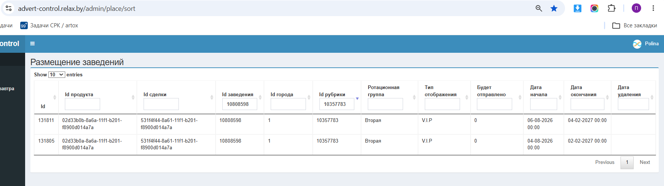Open the Все закладки bookmarks folder
The width and height of the screenshot is (664, 186).
point(634,25)
